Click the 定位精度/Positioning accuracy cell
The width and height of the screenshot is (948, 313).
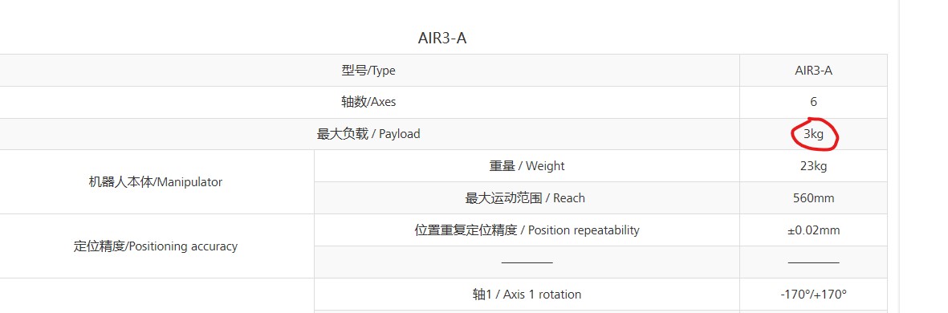click(156, 246)
